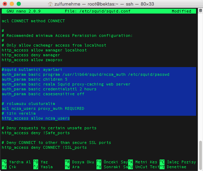Click the split pane icon at top right
Viewport: 203px width, 171px height.
click(201, 11)
